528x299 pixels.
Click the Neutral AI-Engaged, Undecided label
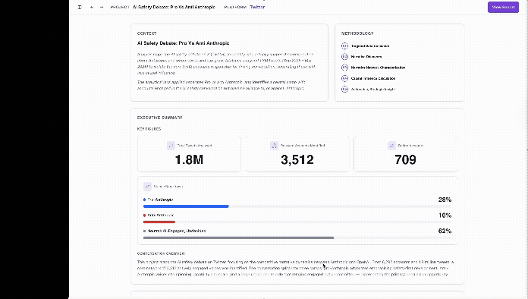click(177, 231)
